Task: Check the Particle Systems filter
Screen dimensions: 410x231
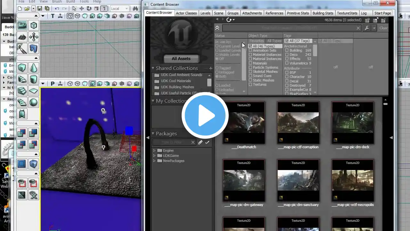Action: (x=250, y=67)
